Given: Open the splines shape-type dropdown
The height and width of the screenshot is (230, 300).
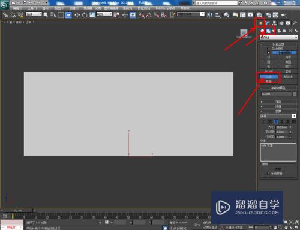Looking at the screenshot, I should (x=279, y=37).
